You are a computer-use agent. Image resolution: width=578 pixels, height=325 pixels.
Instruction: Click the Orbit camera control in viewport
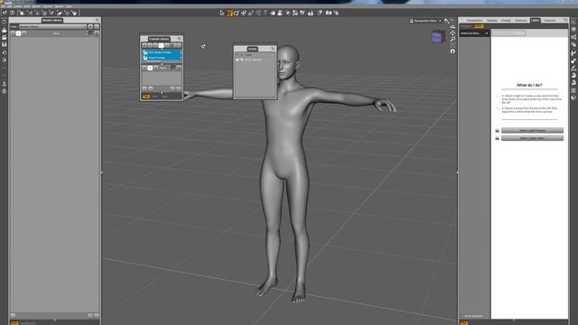pyautogui.click(x=452, y=26)
